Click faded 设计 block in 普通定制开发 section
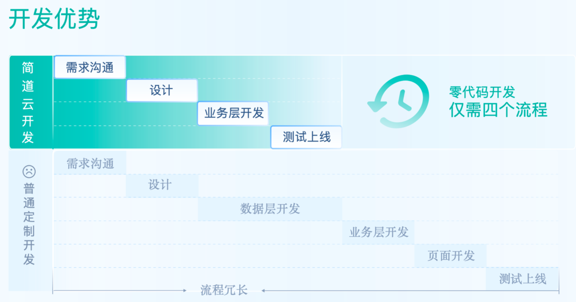 [x=162, y=186]
